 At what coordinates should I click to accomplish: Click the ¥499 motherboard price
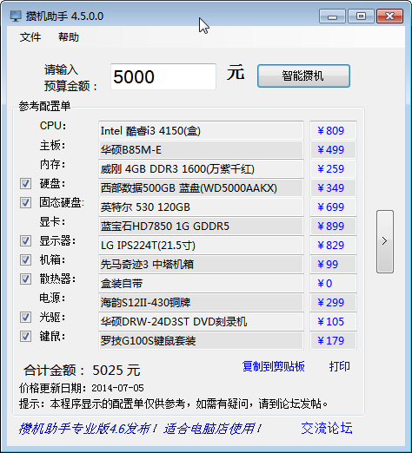333,150
